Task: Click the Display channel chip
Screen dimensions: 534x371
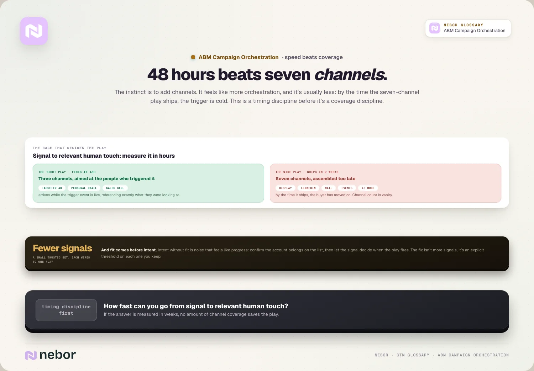Action: coord(286,188)
